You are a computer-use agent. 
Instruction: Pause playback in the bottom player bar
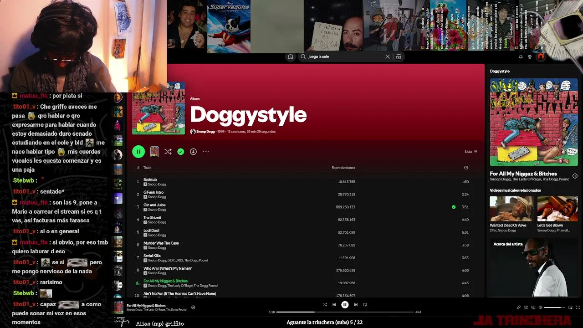click(345, 305)
